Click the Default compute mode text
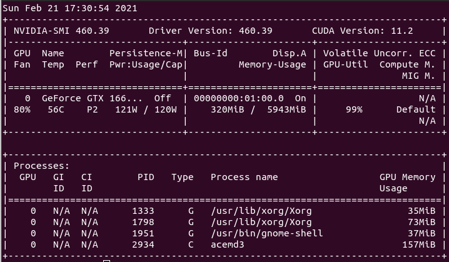The height and width of the screenshot is (262, 449). coord(416,109)
